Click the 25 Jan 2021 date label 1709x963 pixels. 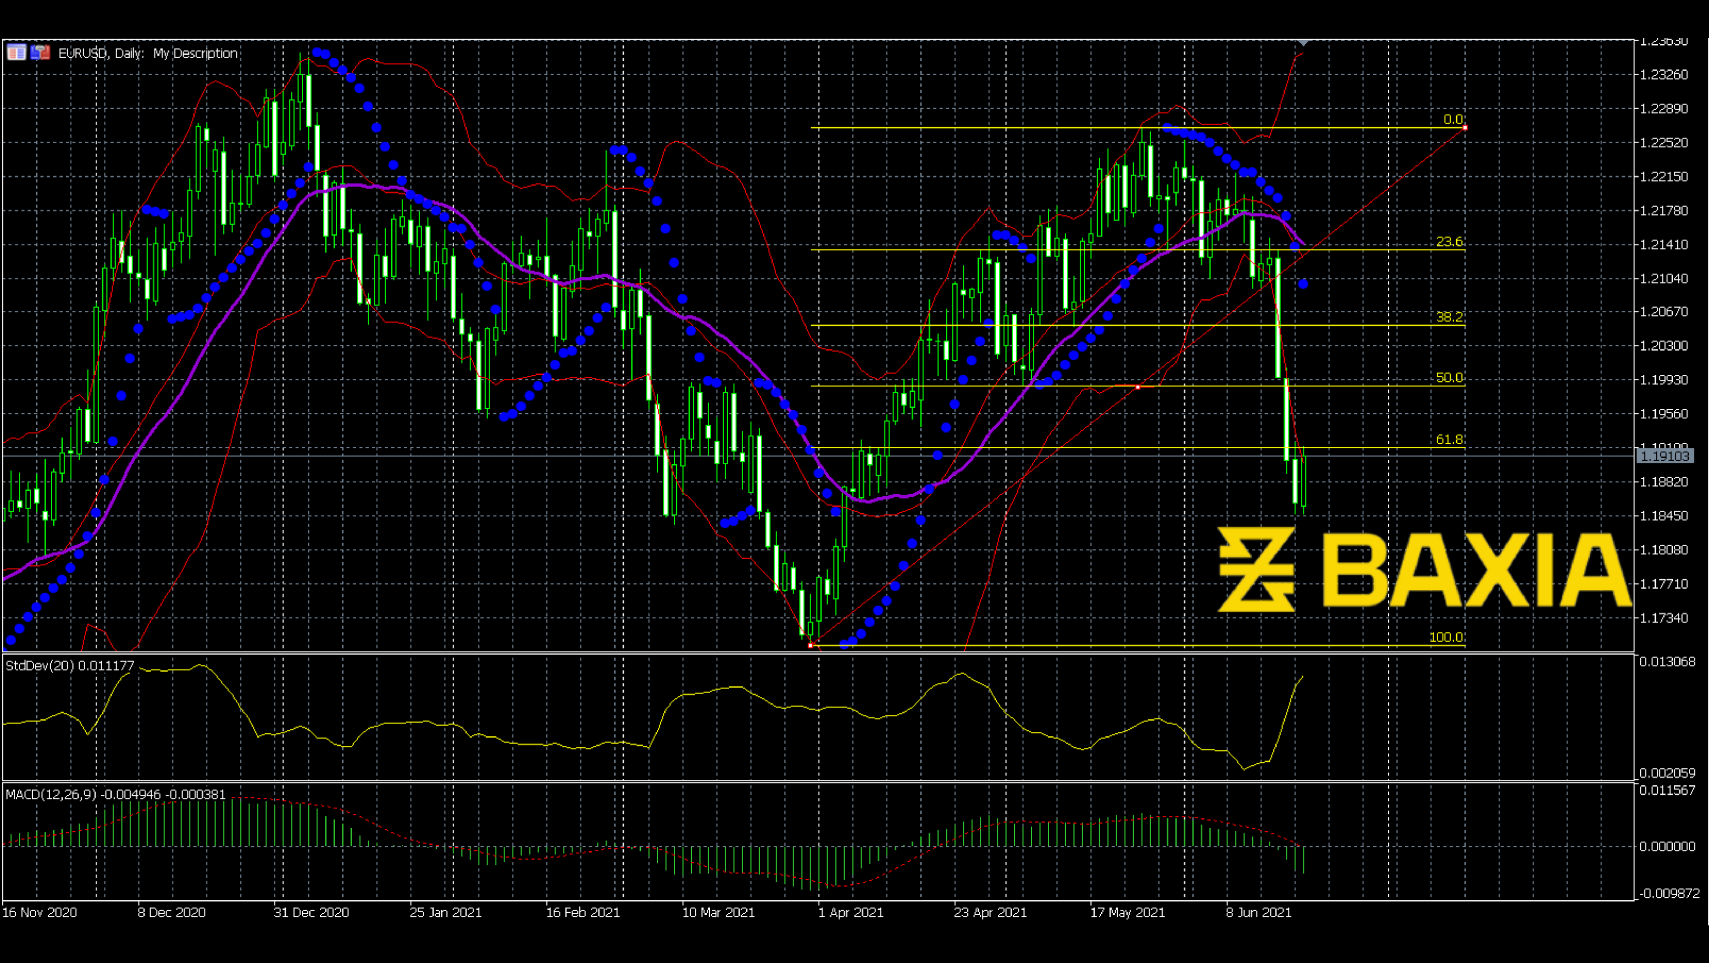(x=446, y=913)
